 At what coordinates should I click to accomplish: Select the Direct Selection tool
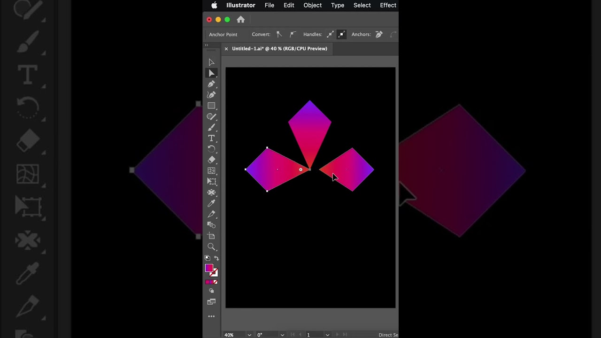point(211,73)
